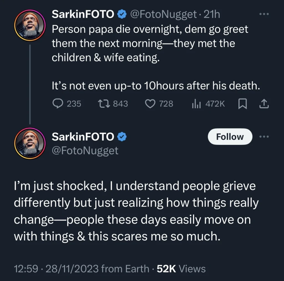Open the reply composer on the first tweet

point(58,104)
